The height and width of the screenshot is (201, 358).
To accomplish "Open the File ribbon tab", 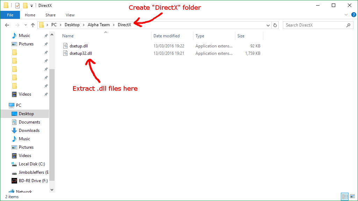I will (10, 15).
